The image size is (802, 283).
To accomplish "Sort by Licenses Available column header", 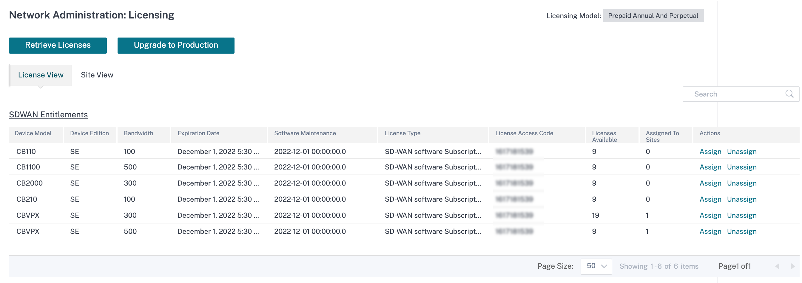I will pyautogui.click(x=604, y=136).
